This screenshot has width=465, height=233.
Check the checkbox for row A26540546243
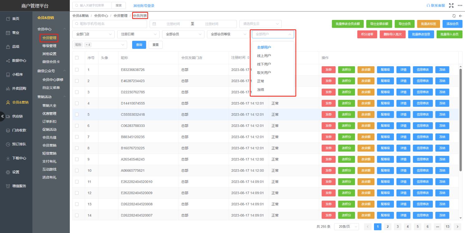(x=77, y=159)
